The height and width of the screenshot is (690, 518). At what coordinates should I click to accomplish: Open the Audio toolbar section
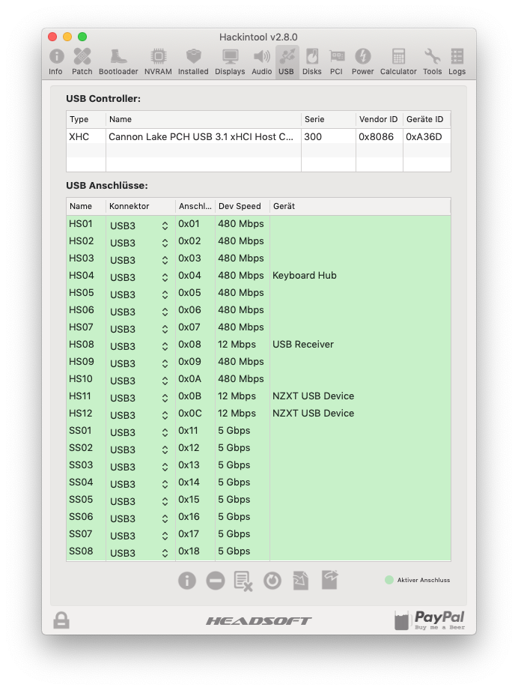[x=262, y=61]
